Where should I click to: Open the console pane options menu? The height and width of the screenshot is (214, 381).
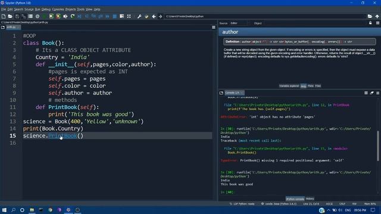377,93
